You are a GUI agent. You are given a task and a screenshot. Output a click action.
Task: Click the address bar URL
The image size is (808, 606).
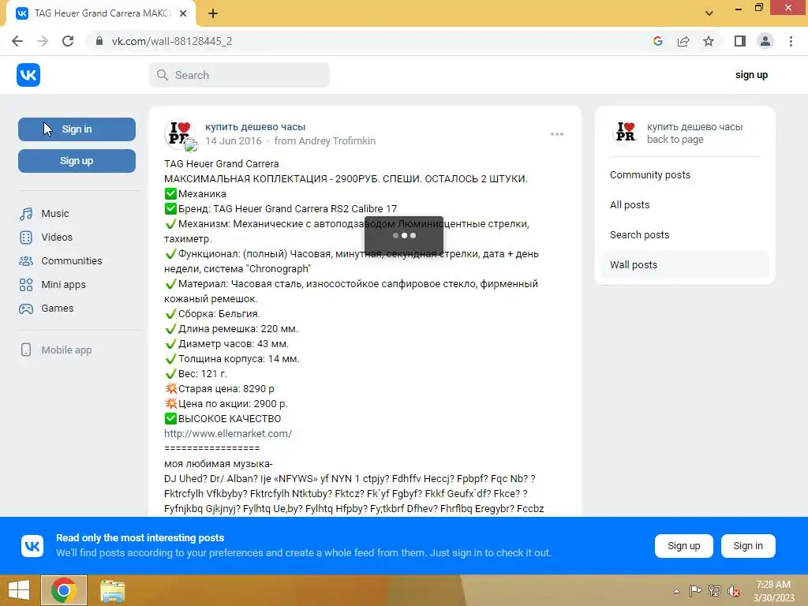pyautogui.click(x=171, y=41)
